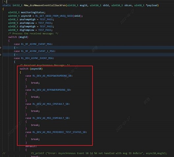Click the RL_GET_SBID_FROM_UNIQ_SBID macro call
Viewport: 174px width, 157px height.
[54, 16]
